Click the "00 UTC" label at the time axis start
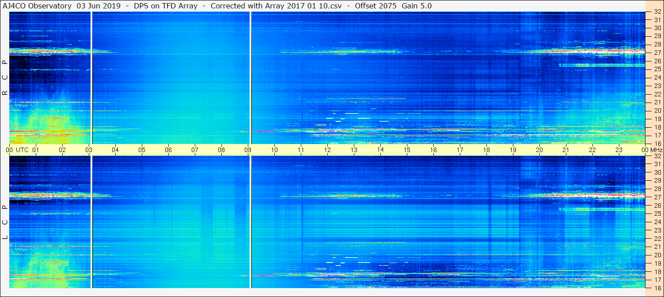This screenshot has width=664, height=297. 17,150
